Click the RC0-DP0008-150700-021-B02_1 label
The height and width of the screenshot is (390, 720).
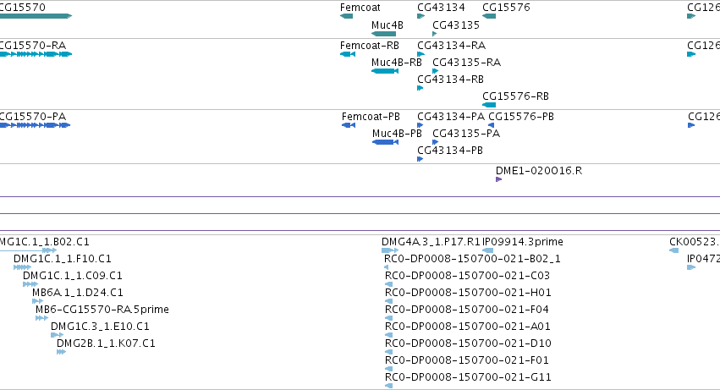click(x=472, y=259)
